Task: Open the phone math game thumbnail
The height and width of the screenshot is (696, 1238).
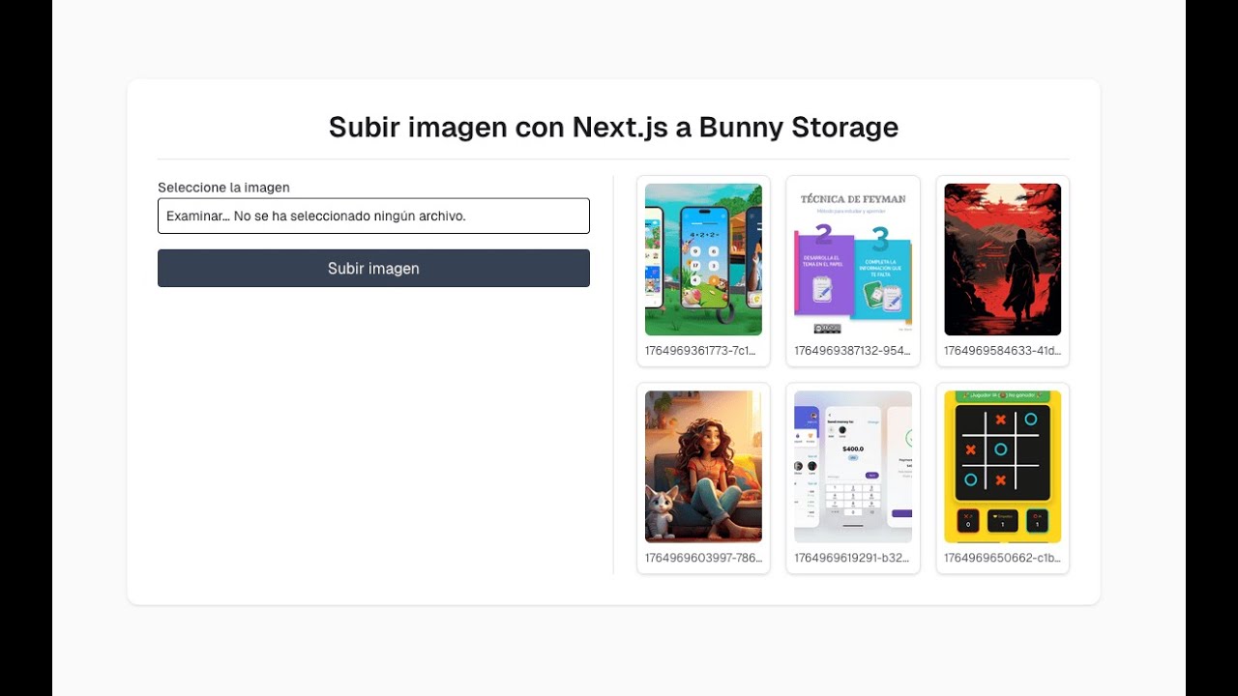Action: 703,259
